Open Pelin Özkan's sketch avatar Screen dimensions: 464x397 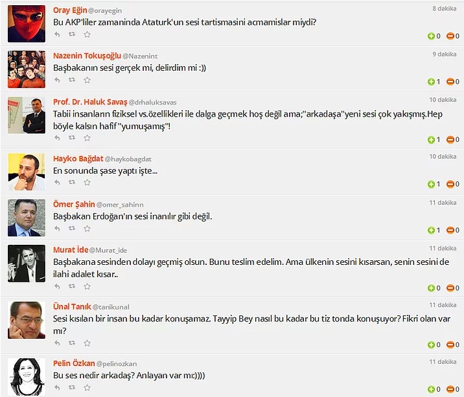(x=27, y=377)
